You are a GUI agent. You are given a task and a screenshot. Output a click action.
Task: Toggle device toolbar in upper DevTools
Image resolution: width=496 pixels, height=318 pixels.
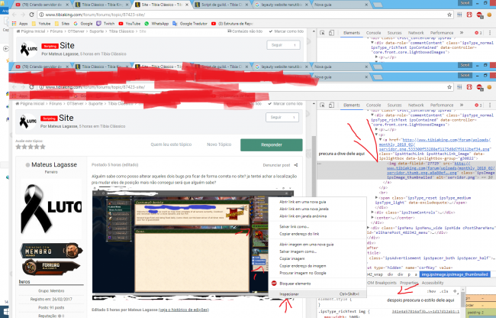(331, 33)
